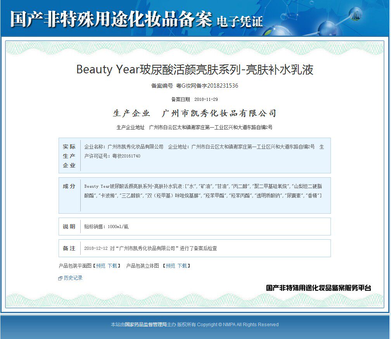The width and height of the screenshot is (391, 339).
Task: Click the text 贴标销售：1000ml/瓶
Action: (106, 227)
